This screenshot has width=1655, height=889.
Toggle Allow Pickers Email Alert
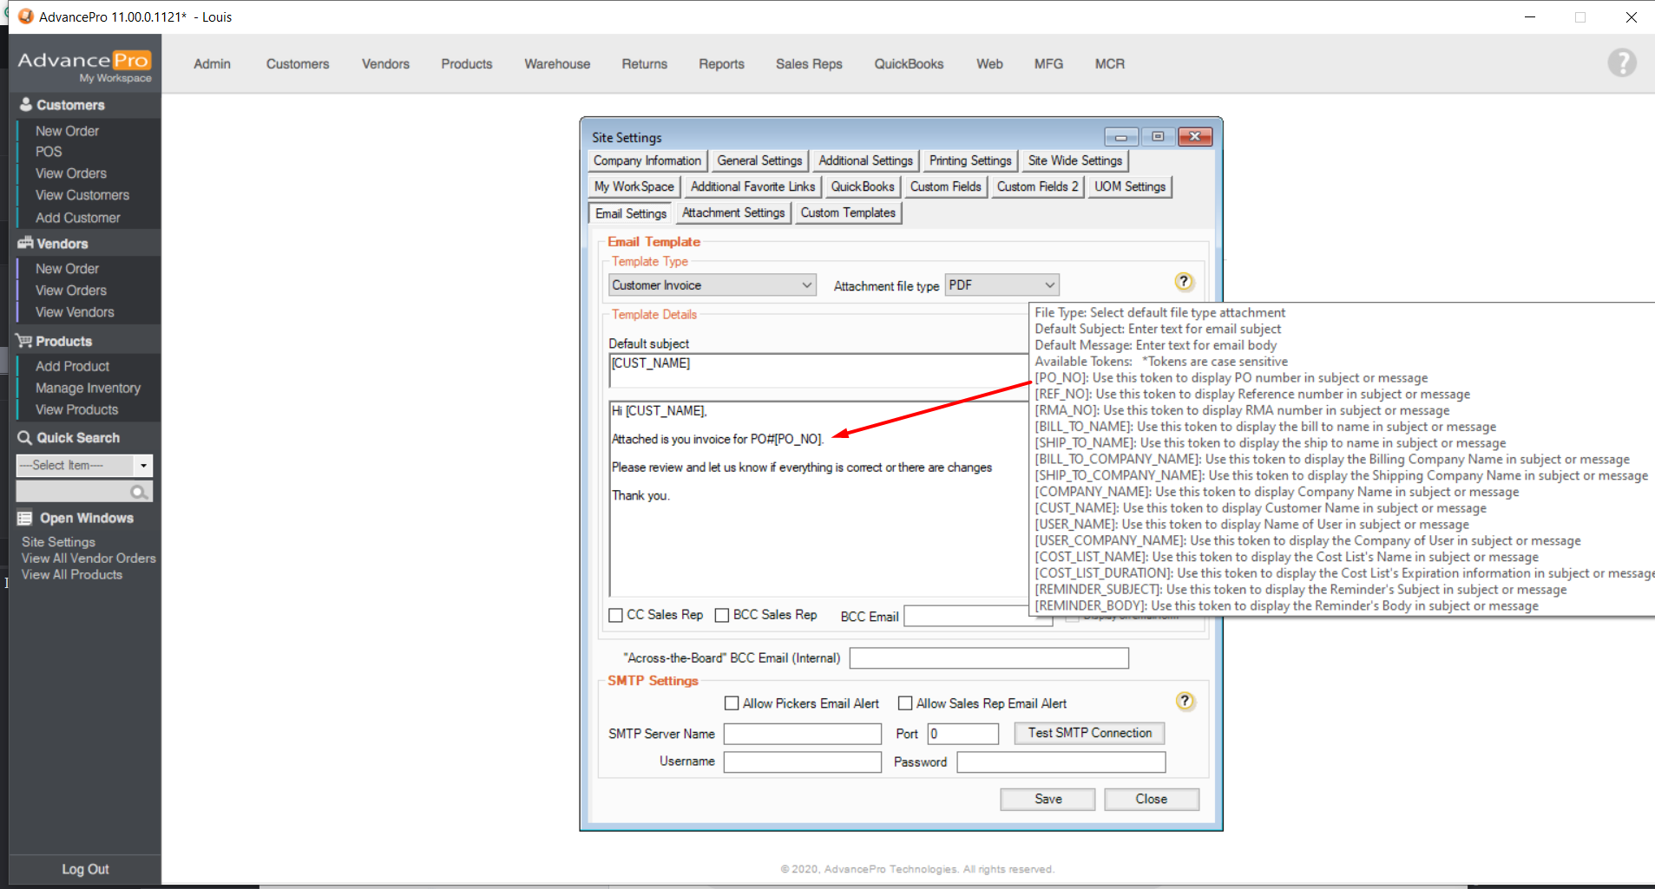point(732,703)
